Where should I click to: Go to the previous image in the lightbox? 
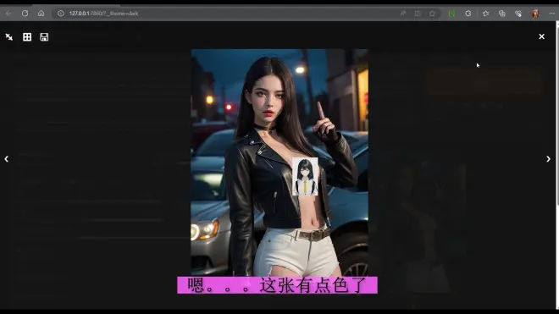[7, 159]
